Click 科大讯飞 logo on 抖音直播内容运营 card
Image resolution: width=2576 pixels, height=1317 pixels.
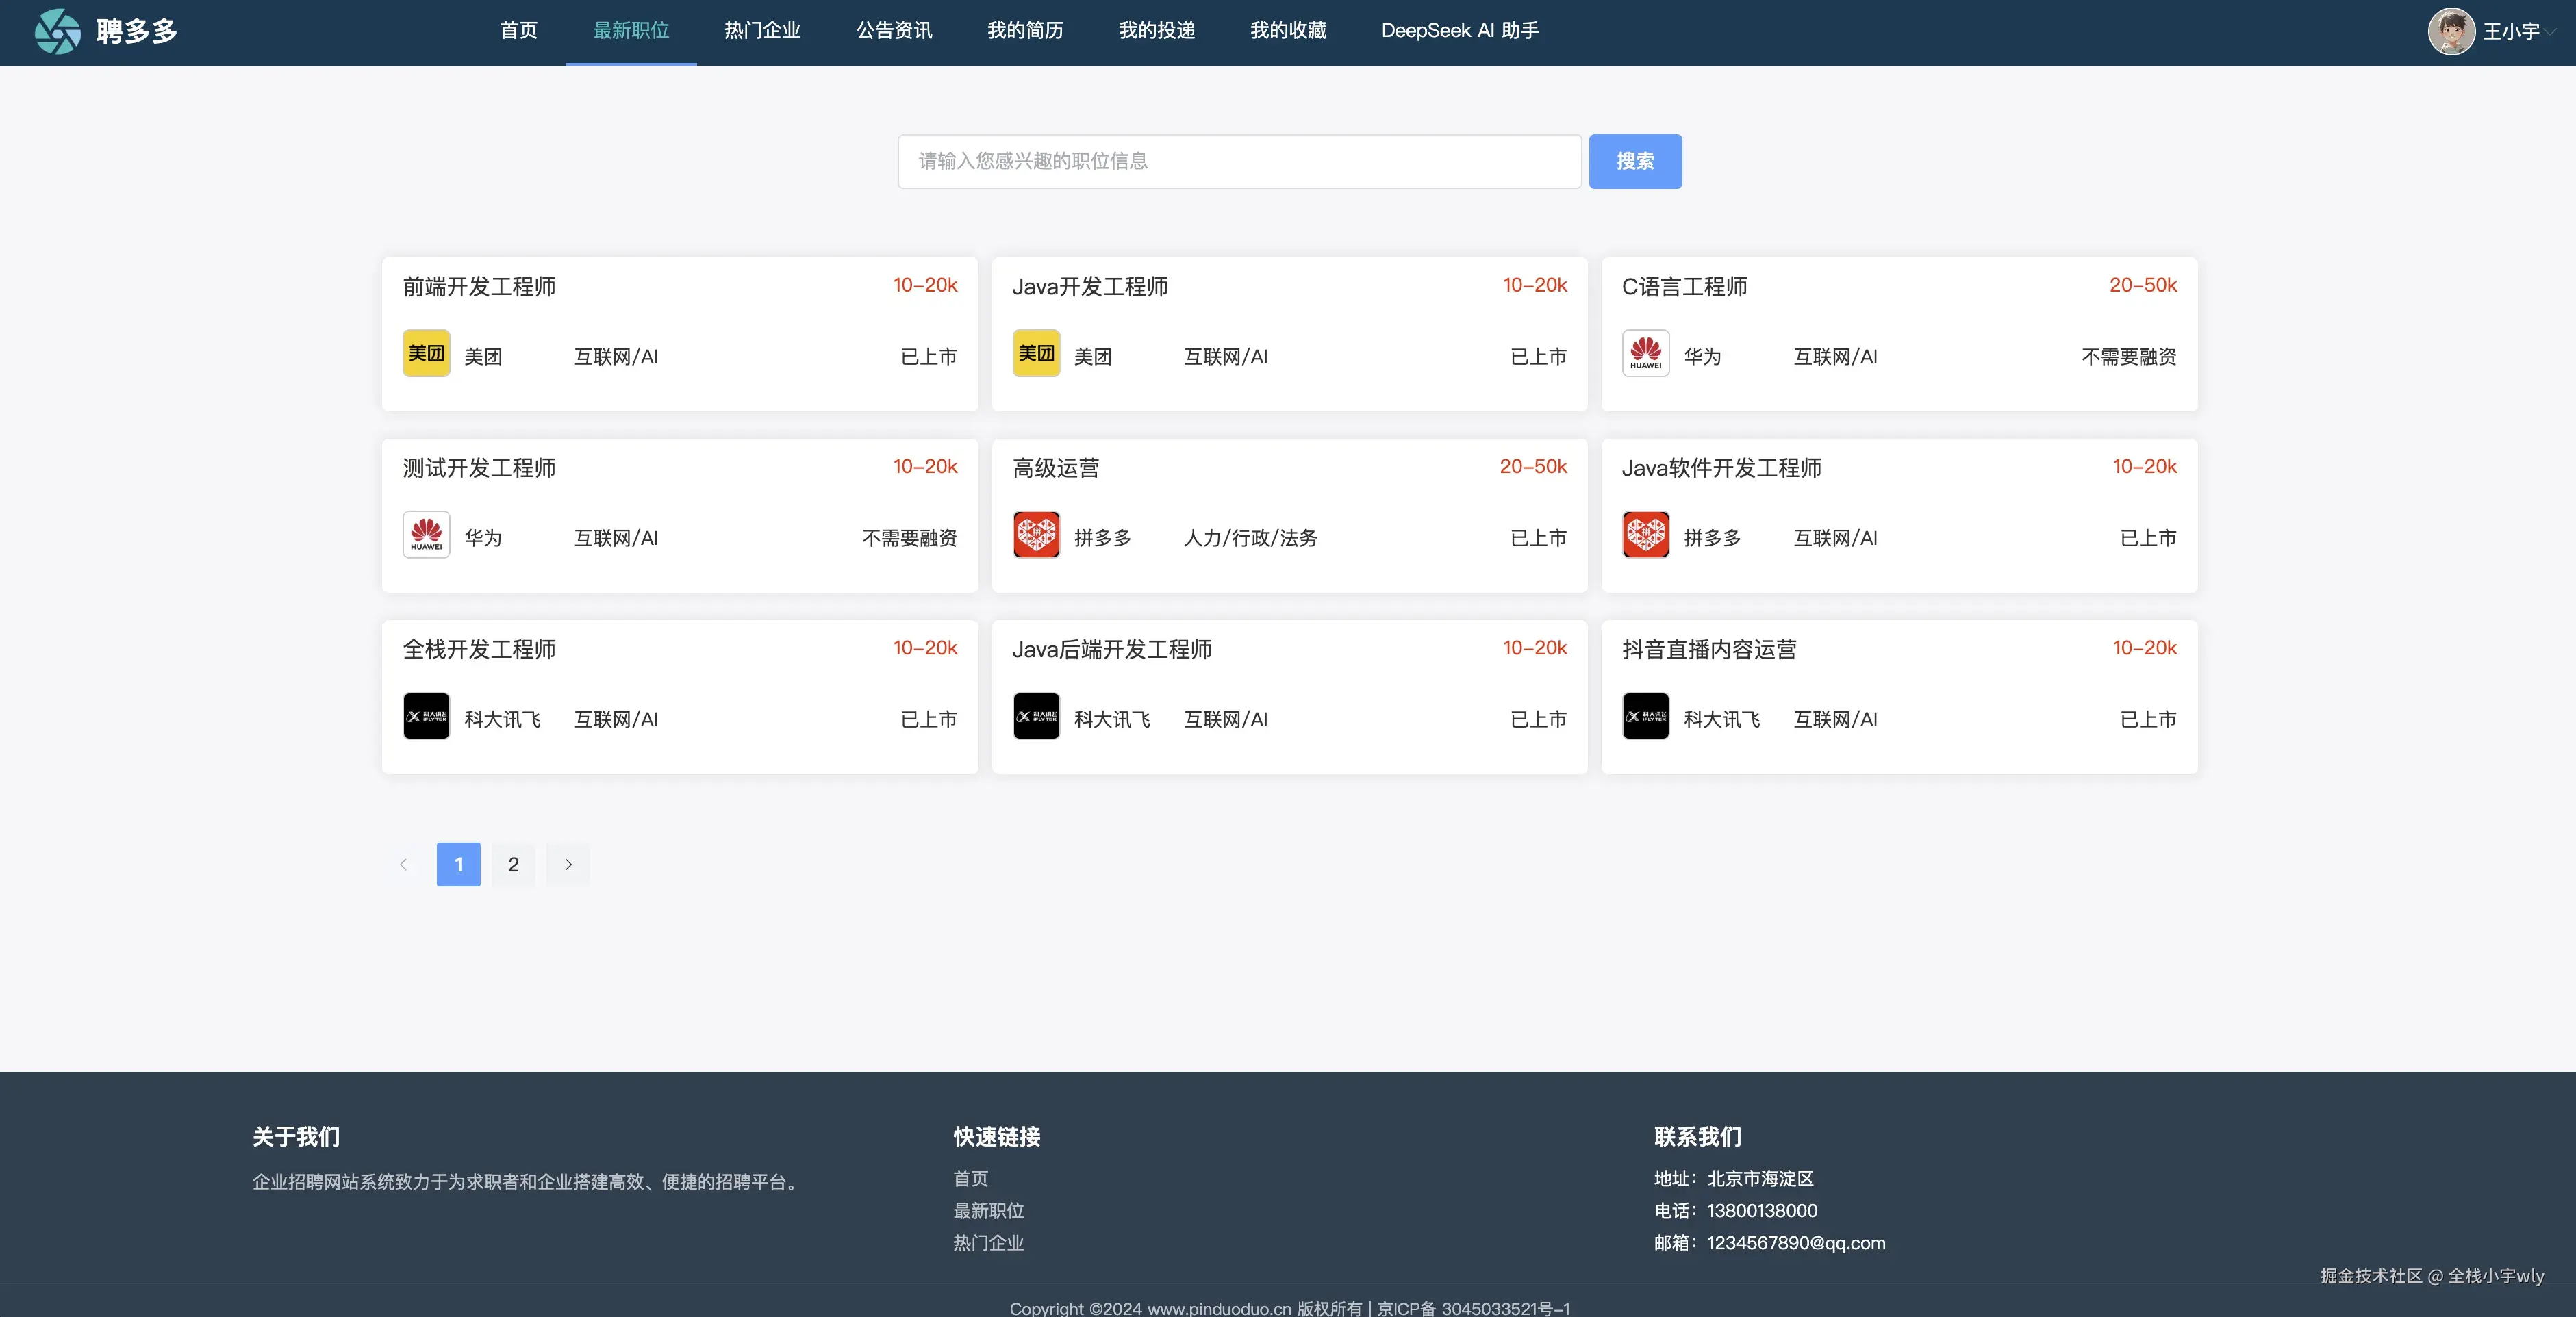pyautogui.click(x=1645, y=716)
